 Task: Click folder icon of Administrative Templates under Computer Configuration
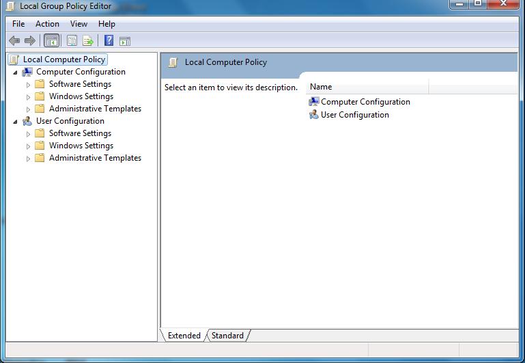(x=40, y=109)
